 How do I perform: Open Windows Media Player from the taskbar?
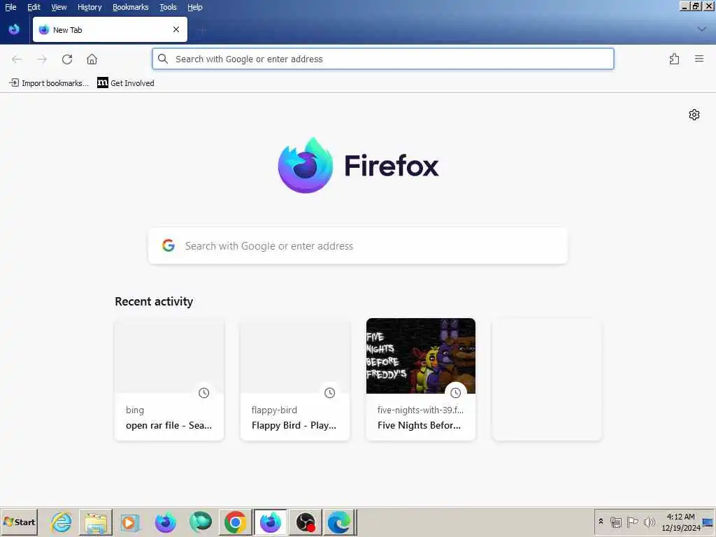click(x=129, y=522)
